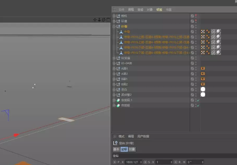Click the animation radio dot beside S.X
The image size is (237, 165).
(146, 162)
